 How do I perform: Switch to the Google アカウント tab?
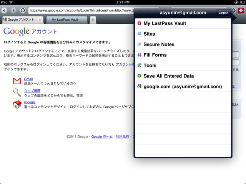pyautogui.click(x=23, y=20)
